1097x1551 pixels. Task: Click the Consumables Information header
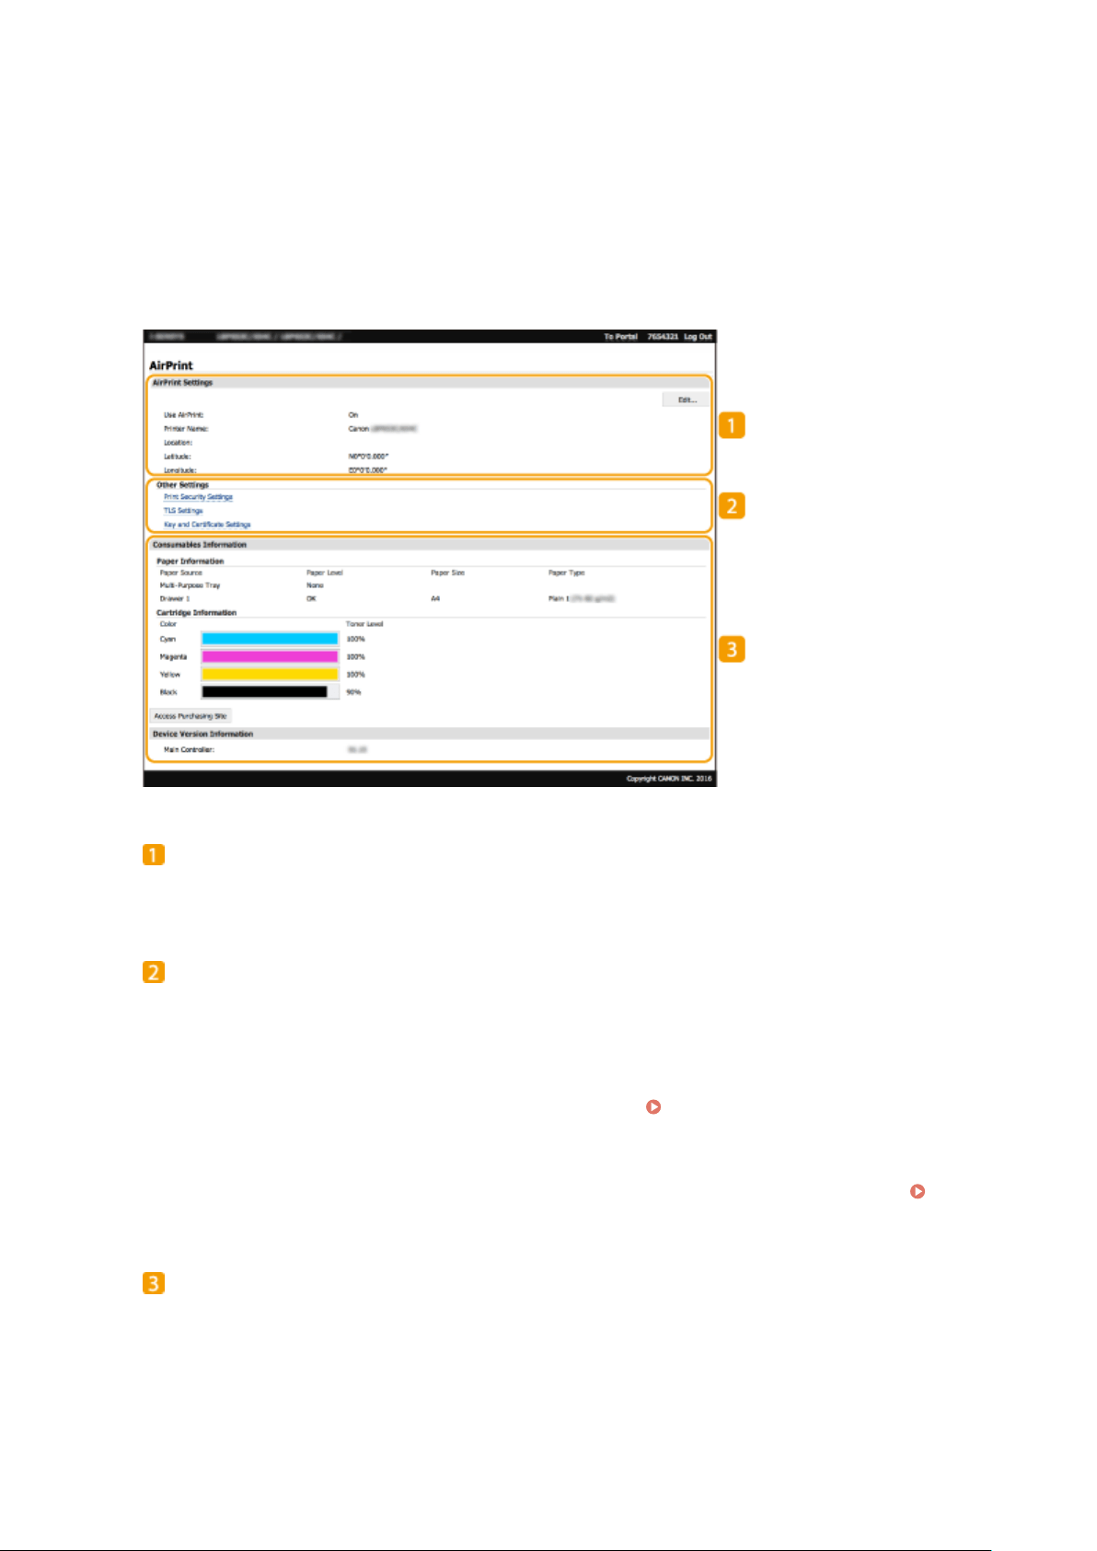click(428, 545)
